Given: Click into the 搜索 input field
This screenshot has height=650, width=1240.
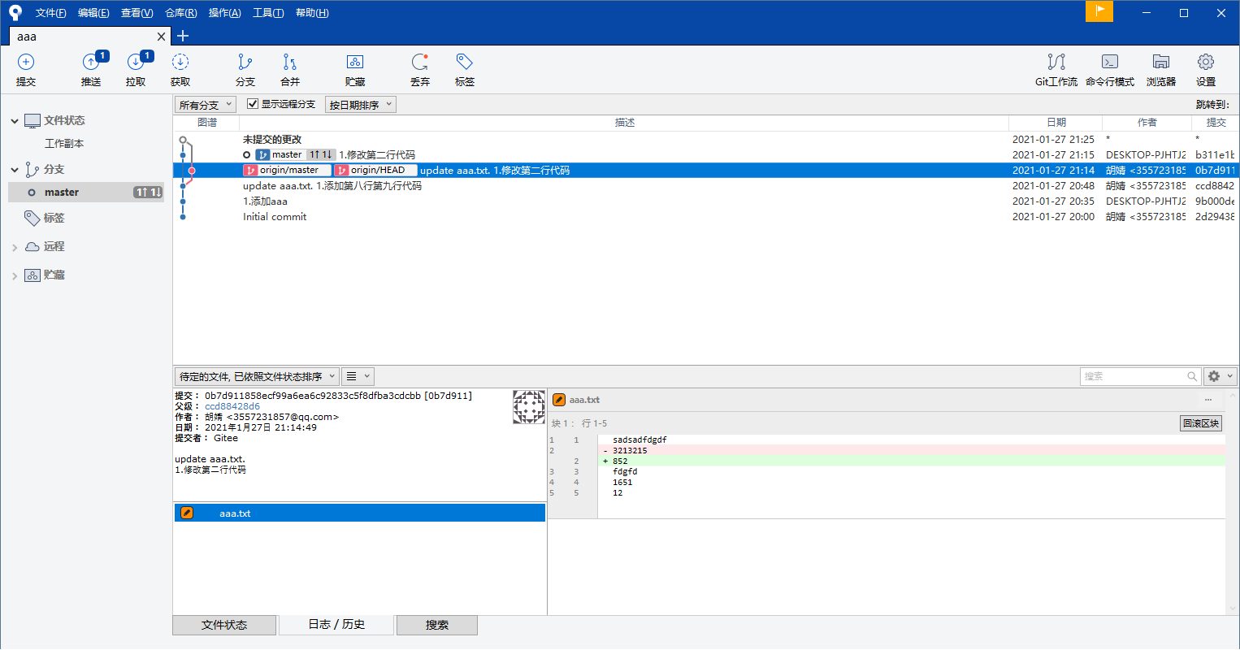Looking at the screenshot, I should click(1134, 376).
